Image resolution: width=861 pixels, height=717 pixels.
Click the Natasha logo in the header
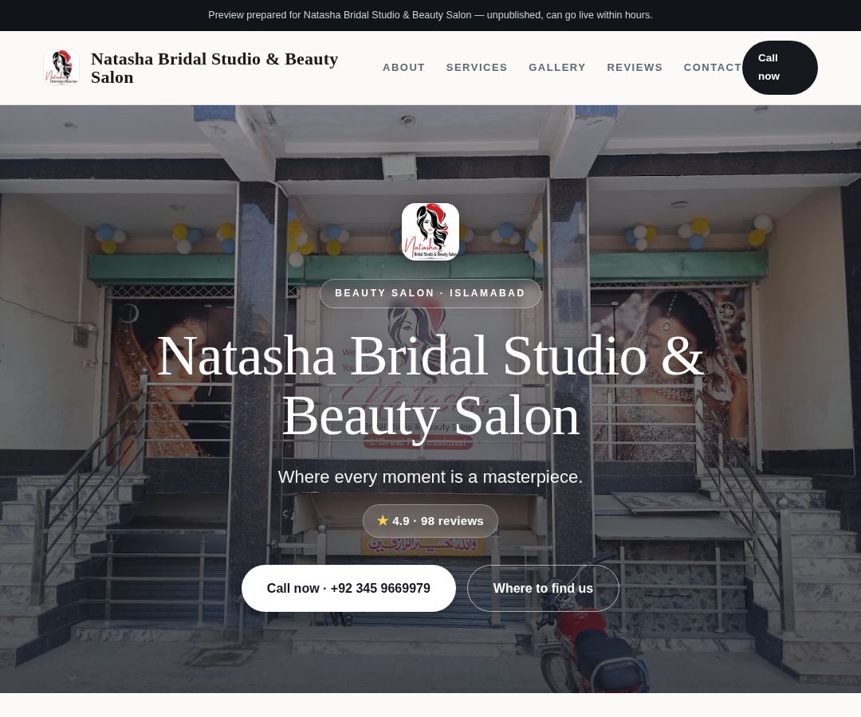[61, 68]
